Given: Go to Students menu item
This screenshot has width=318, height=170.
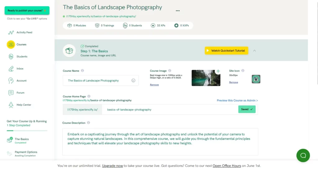Looking at the screenshot, I should coord(22,57).
